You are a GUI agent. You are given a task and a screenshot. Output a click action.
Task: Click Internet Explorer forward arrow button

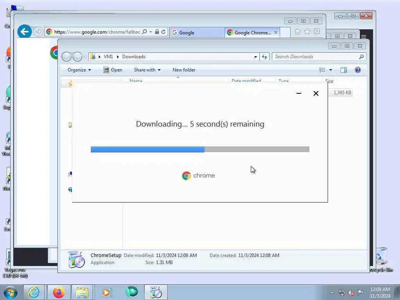[x=38, y=32]
